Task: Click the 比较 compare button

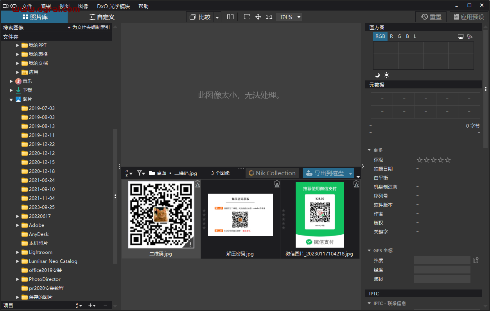Action: (200, 17)
